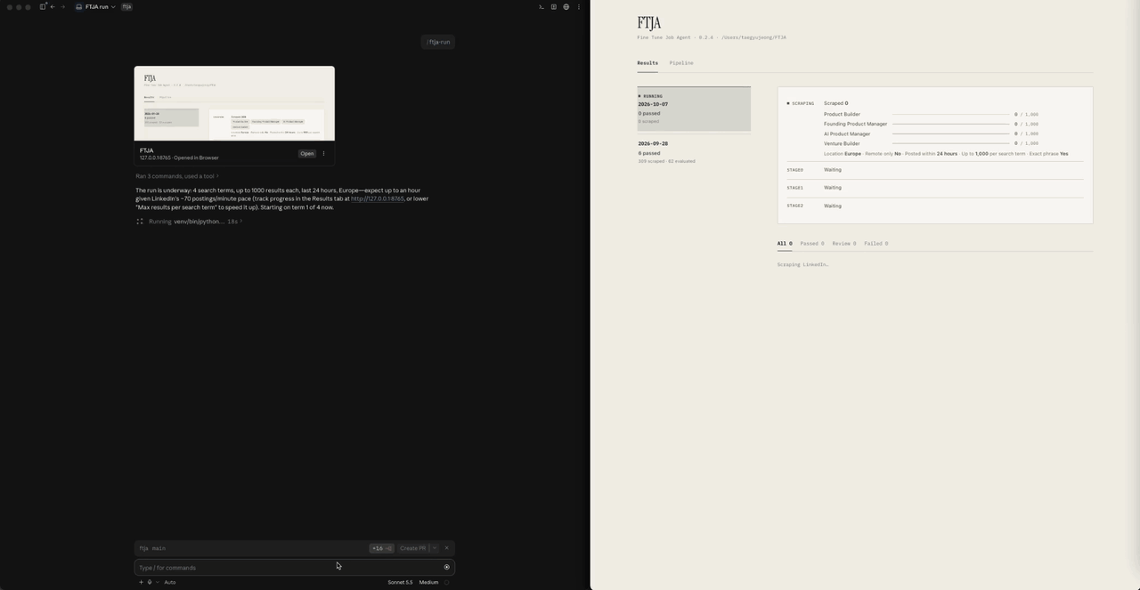Click the running spinner icon beside venv command
The width and height of the screenshot is (1140, 590).
[x=140, y=222]
